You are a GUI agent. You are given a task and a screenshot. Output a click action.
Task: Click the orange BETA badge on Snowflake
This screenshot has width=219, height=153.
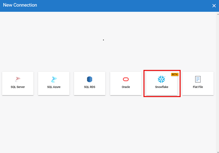tap(175, 74)
